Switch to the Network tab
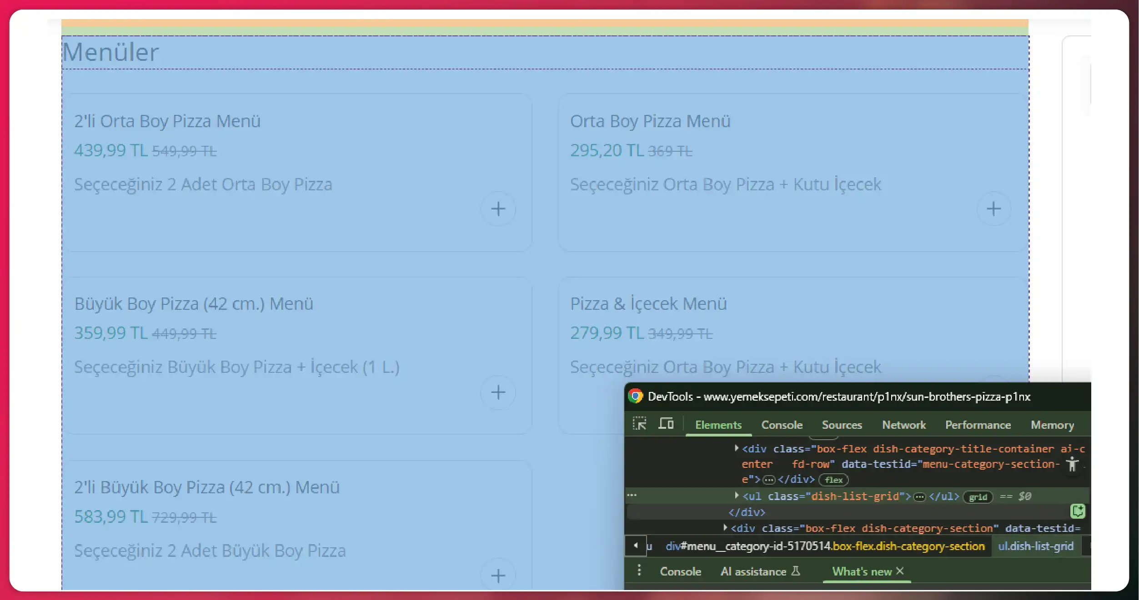Screen dimensions: 1139x600 click(x=903, y=425)
